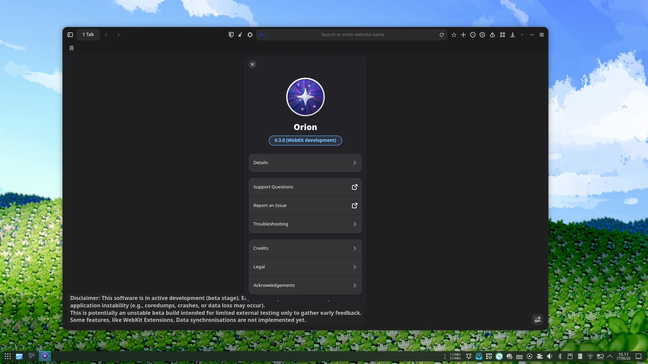Click the Orion logo image
The width and height of the screenshot is (648, 364).
pos(305,97)
